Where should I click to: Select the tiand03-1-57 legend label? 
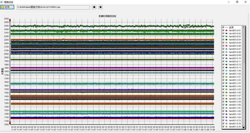click(235, 96)
